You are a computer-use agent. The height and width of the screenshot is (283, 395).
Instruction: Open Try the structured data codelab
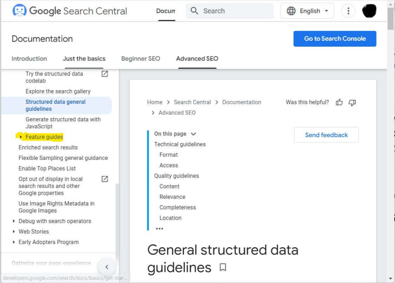pos(54,77)
